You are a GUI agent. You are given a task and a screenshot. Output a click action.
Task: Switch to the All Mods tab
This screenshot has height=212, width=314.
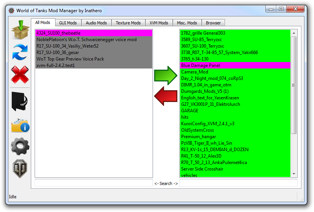pyautogui.click(x=43, y=22)
